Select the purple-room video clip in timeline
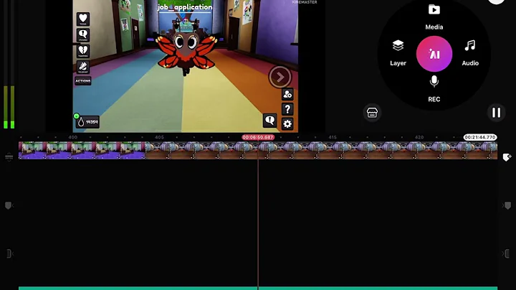Viewport: 516px width, 290px height. [x=82, y=150]
